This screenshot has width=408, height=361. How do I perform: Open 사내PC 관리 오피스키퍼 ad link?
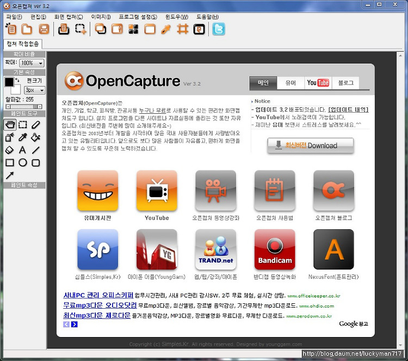(x=98, y=295)
